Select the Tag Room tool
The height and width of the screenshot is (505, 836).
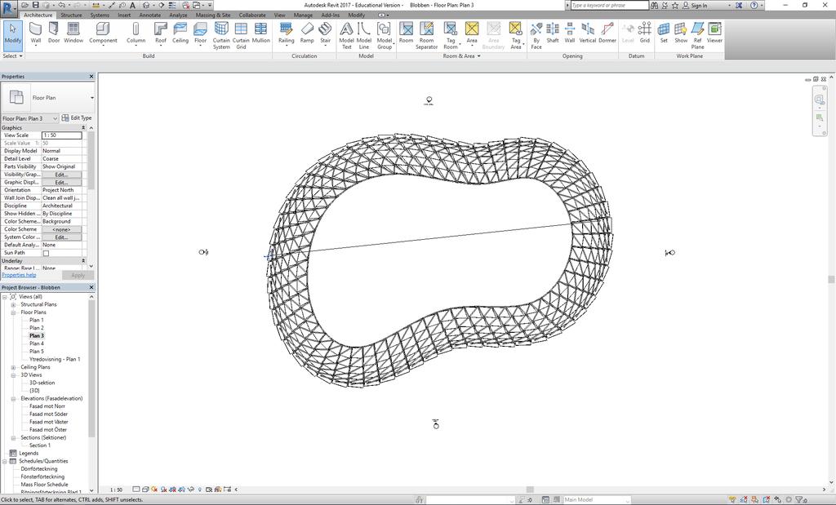pos(451,36)
